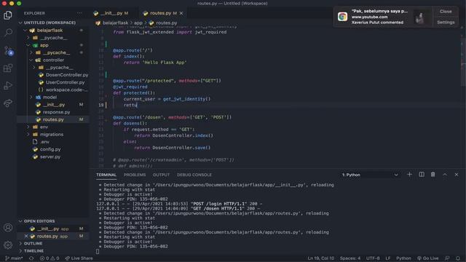Open response.py in explorer

pos(56,112)
